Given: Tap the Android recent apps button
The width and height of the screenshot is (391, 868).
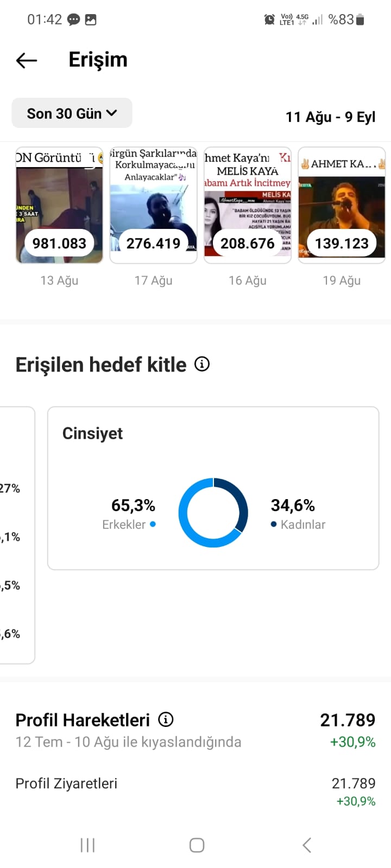Looking at the screenshot, I should pos(87,845).
